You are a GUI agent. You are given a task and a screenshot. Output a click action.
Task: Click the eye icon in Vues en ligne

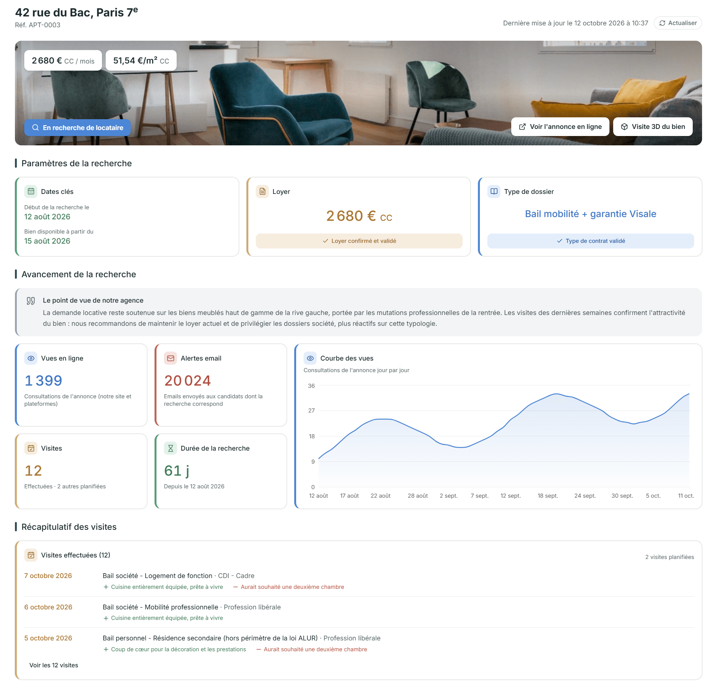tap(31, 358)
